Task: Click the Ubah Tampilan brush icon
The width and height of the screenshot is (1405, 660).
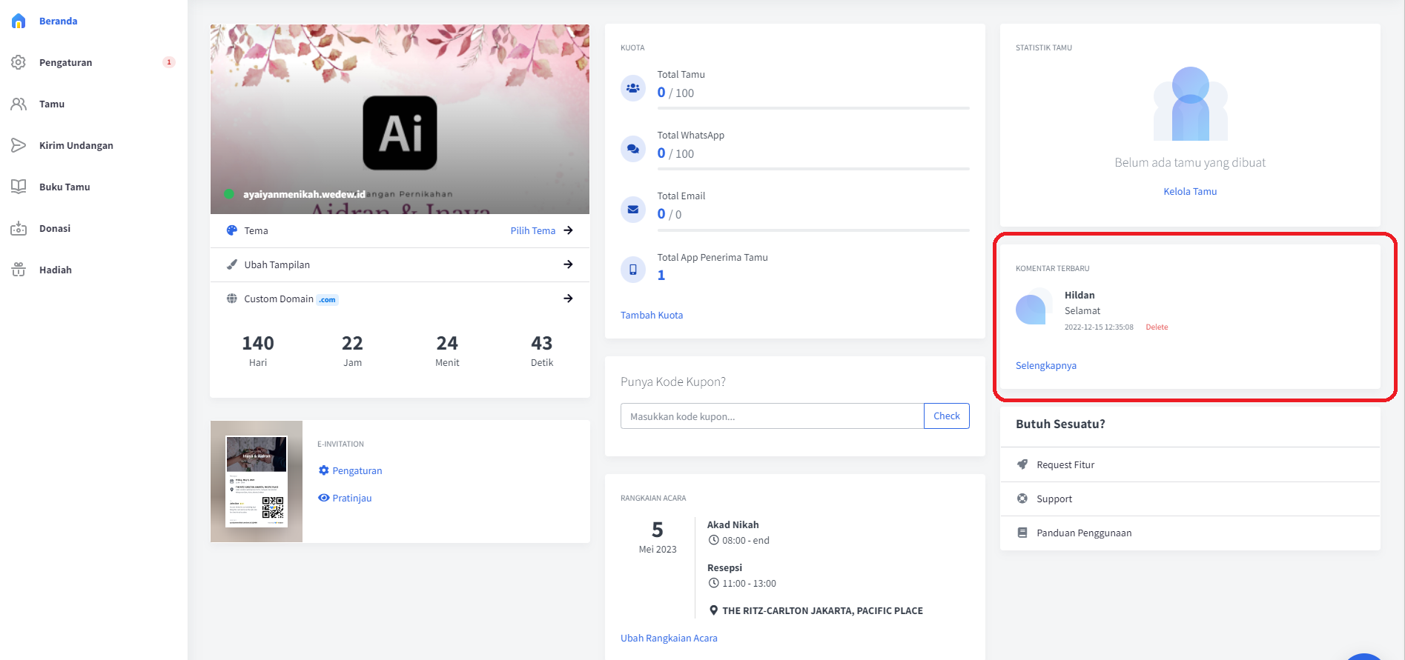Action: point(232,264)
